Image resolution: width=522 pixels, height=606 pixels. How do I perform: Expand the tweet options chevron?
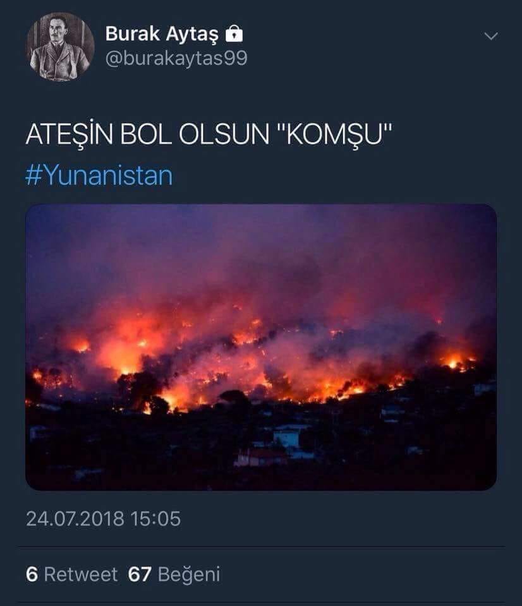click(491, 37)
